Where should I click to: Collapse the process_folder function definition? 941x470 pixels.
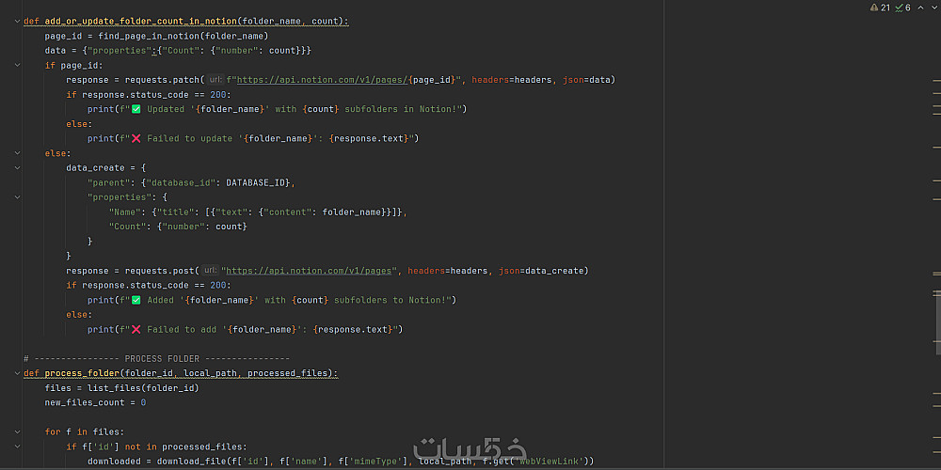click(x=17, y=373)
